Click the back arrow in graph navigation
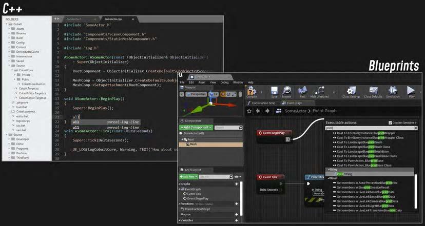This screenshot has height=226, width=425. tap(258, 111)
